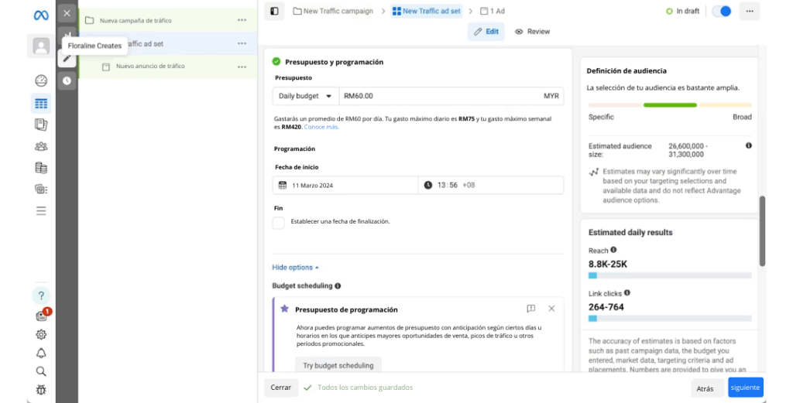Viewport: 793px width, 403px height.
Task: Select 'New Traffic campaign' in breadcrumb
Action: click(333, 11)
